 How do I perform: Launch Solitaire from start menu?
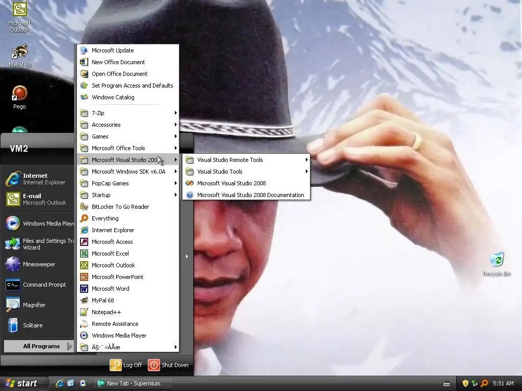pos(38,325)
